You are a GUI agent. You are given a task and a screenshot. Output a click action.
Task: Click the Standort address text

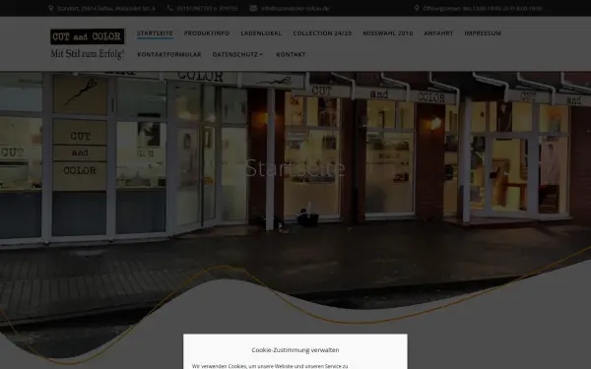[x=106, y=8]
